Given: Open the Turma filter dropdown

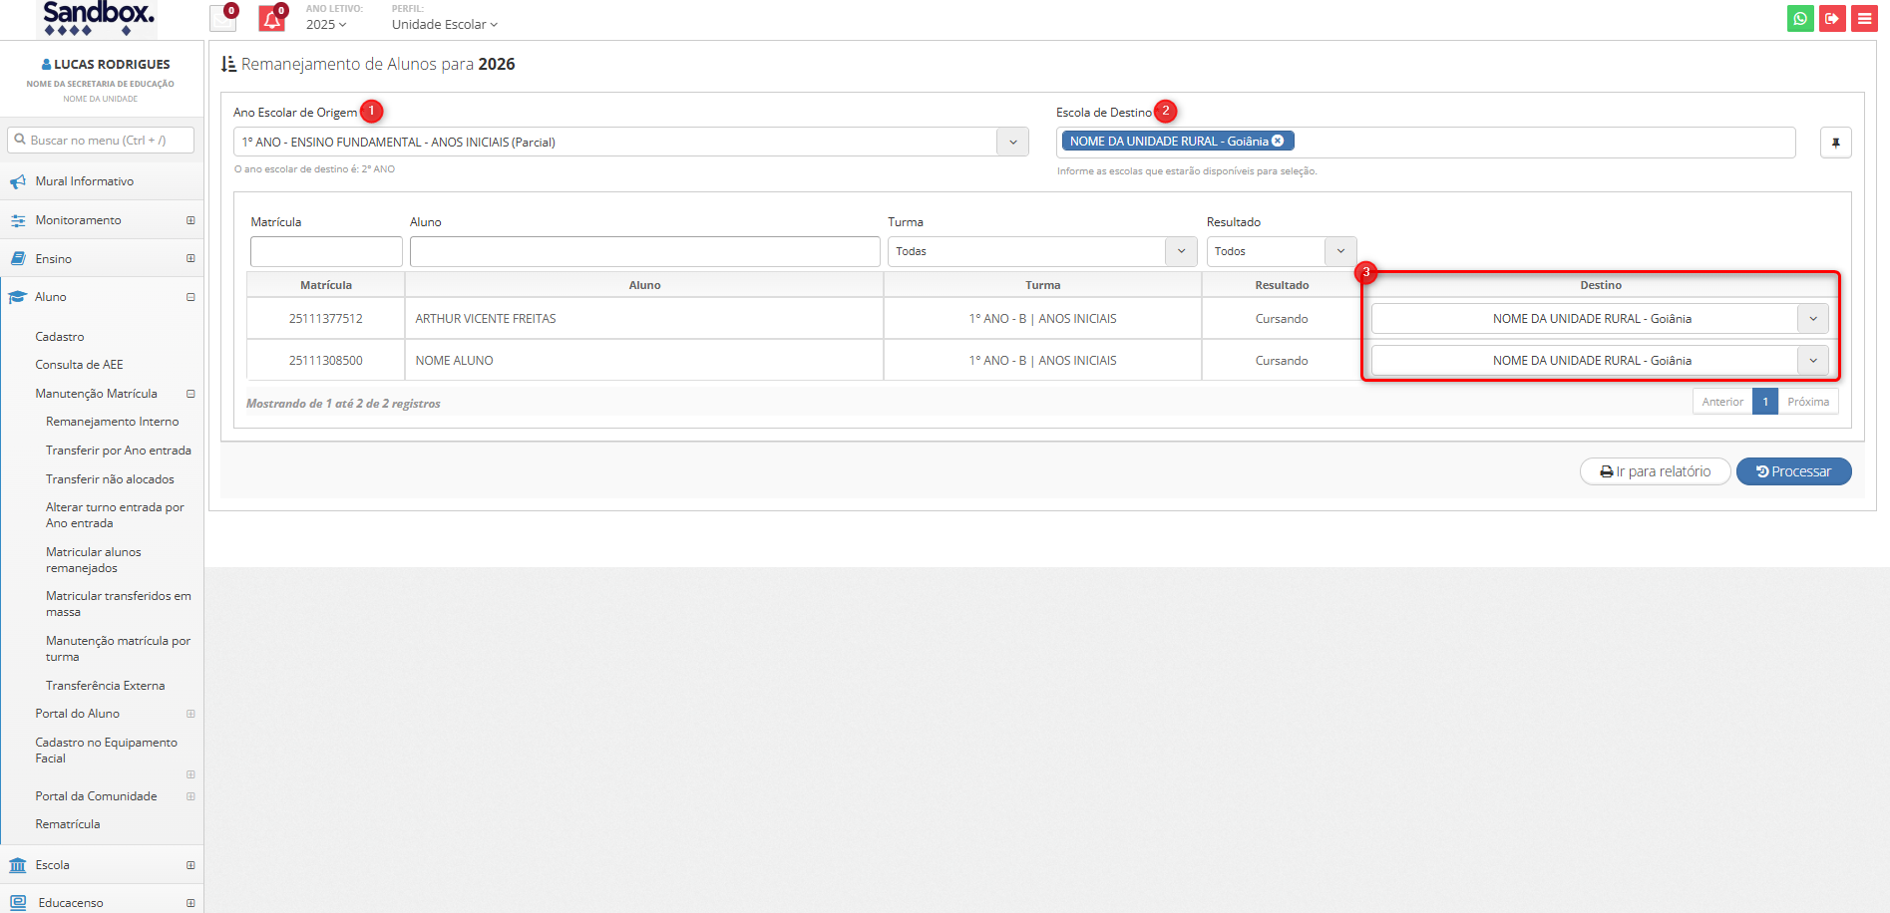Looking at the screenshot, I should point(1181,251).
